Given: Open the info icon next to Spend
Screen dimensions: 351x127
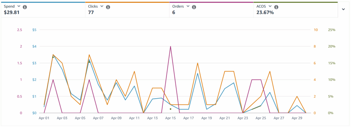Looking at the screenshot, I should [25, 7].
